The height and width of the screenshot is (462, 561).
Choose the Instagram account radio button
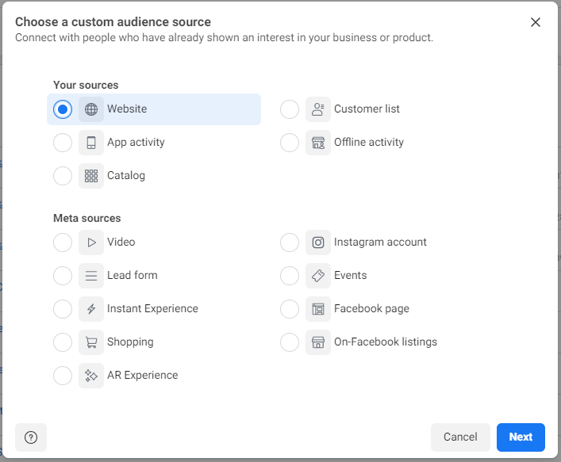290,242
